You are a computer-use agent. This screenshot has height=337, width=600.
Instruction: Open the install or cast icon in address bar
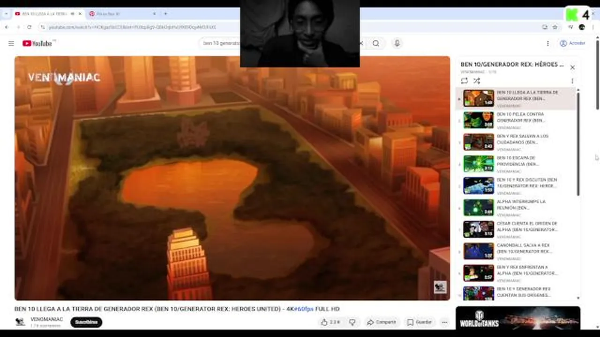tap(544, 27)
